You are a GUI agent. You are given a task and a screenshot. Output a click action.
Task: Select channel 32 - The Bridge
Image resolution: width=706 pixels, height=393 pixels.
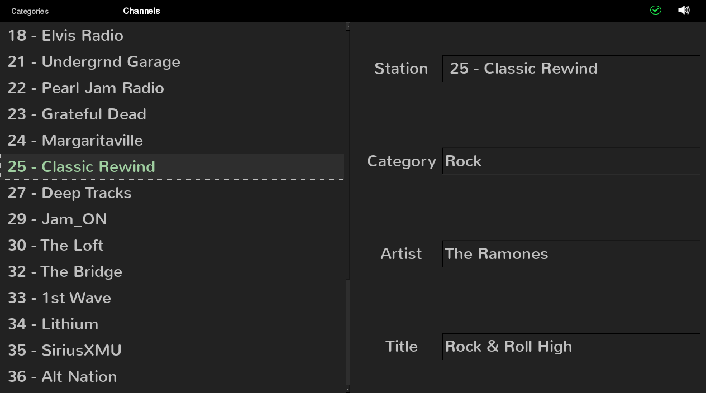[x=172, y=271]
